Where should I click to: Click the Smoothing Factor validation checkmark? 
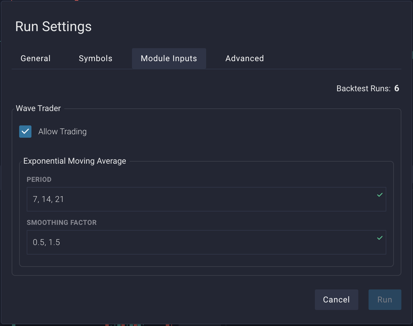coord(379,238)
